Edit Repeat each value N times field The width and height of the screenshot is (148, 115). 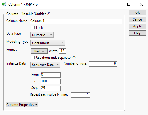click(80, 95)
